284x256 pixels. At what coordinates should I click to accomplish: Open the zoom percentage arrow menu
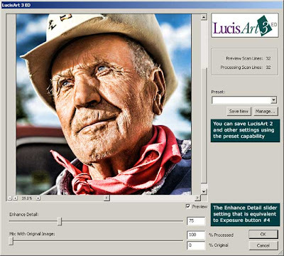[38, 198]
